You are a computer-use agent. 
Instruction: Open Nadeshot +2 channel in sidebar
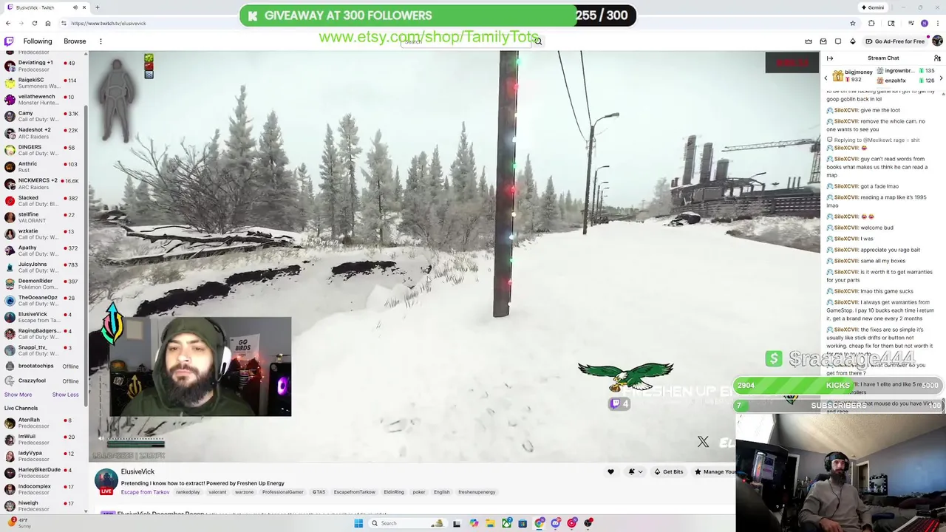point(42,133)
